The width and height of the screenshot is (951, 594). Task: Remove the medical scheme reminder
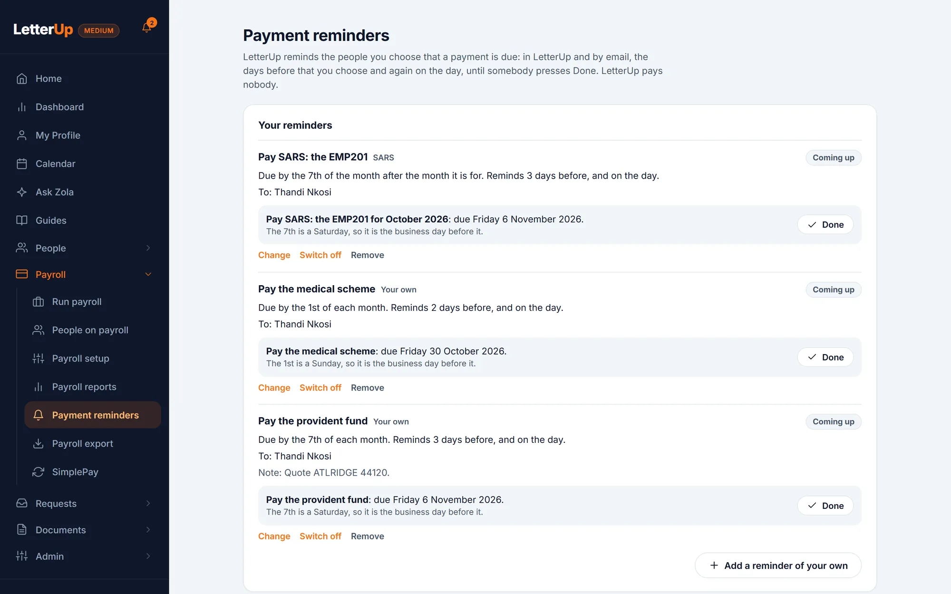click(367, 388)
